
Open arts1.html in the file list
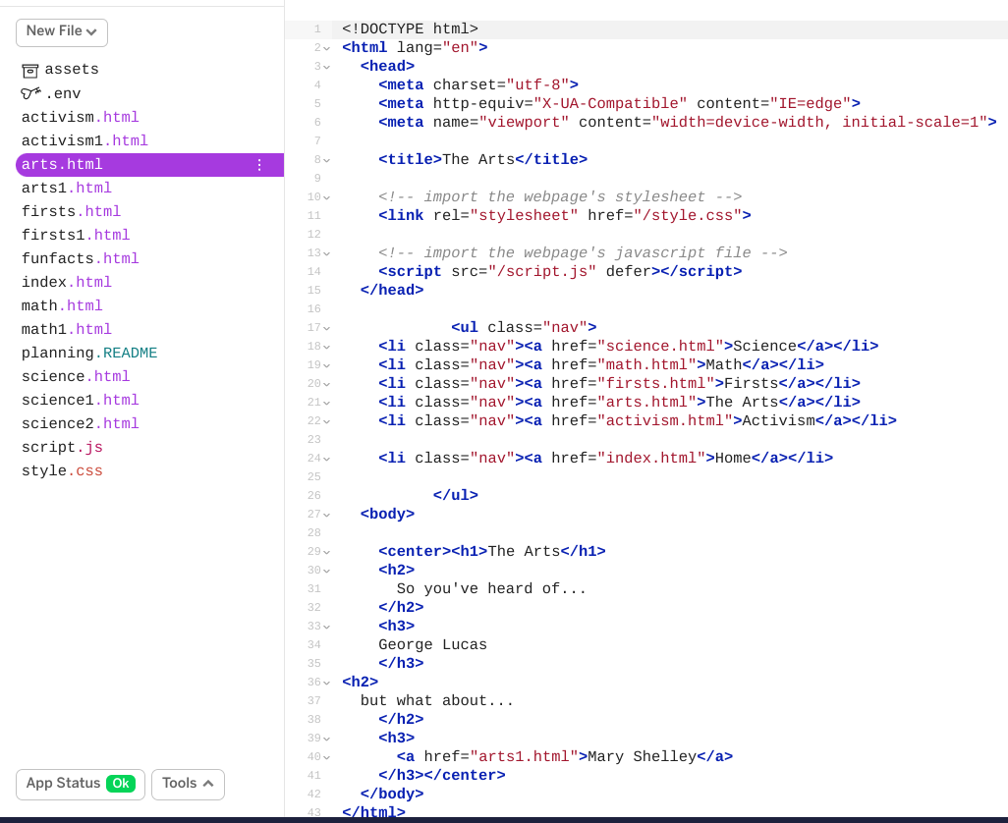tap(67, 188)
